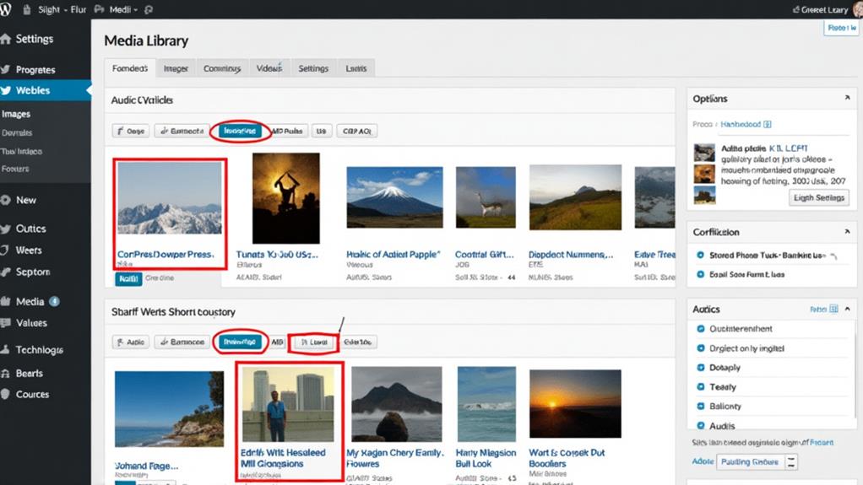The height and width of the screenshot is (485, 863).
Task: Select the Dotaply radio option
Action: coord(701,367)
